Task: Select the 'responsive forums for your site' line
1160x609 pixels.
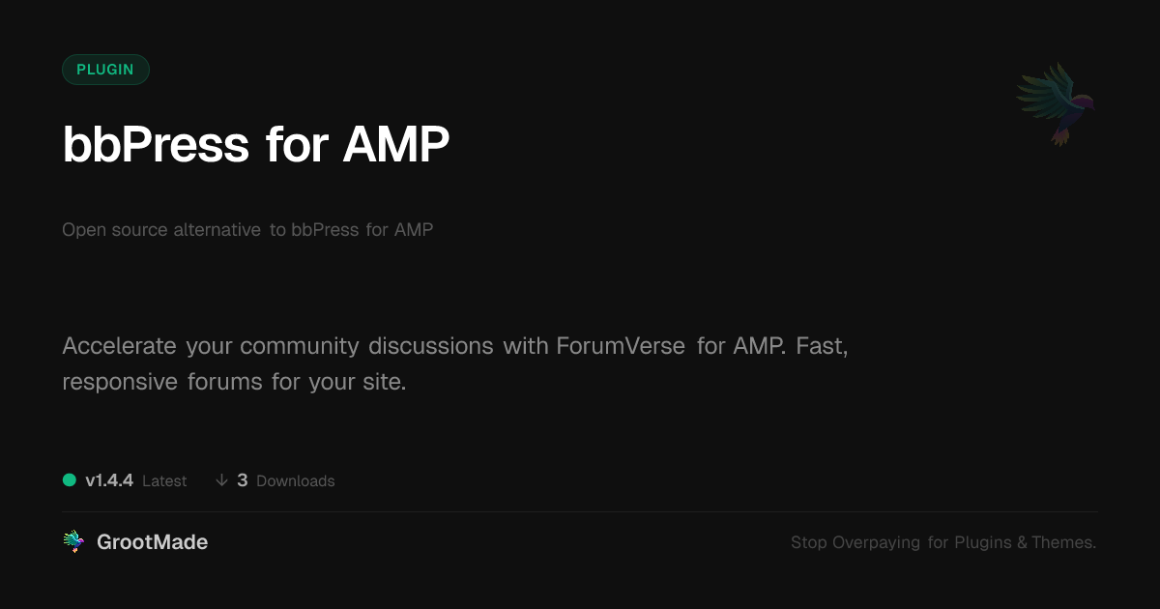Action: 234,382
